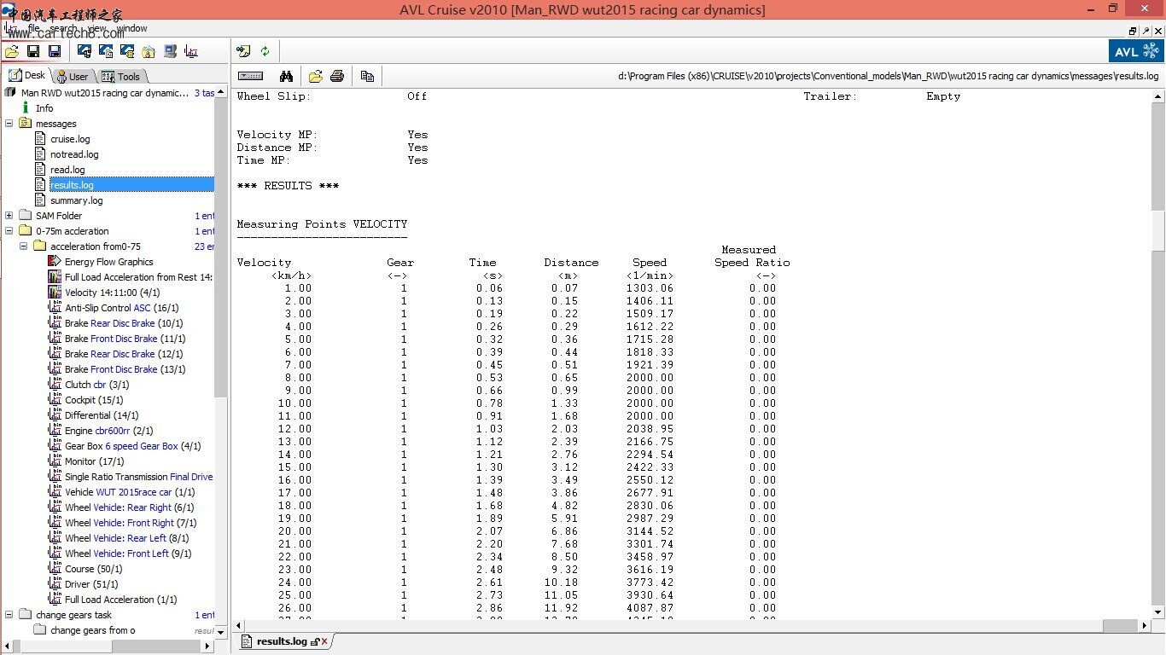Screen dimensions: 1166x655
Task: Collapse the messages folder in tree
Action: pyautogui.click(x=9, y=124)
